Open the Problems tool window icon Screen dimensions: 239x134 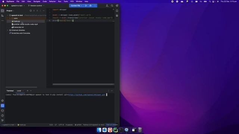coord(3,115)
